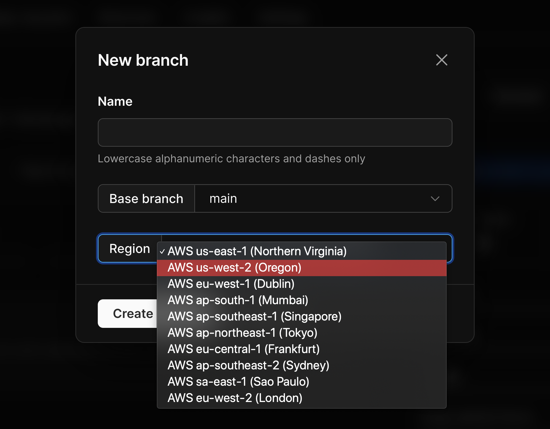Close the New branch dialog
550x429 pixels.
click(441, 60)
